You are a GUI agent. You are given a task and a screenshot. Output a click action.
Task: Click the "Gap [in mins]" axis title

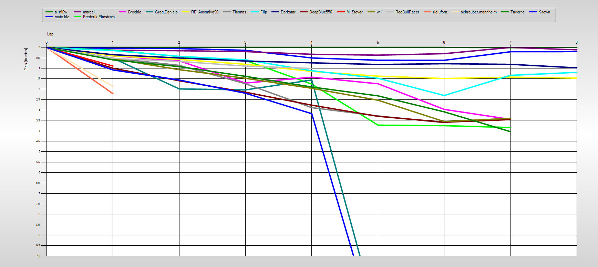26,59
